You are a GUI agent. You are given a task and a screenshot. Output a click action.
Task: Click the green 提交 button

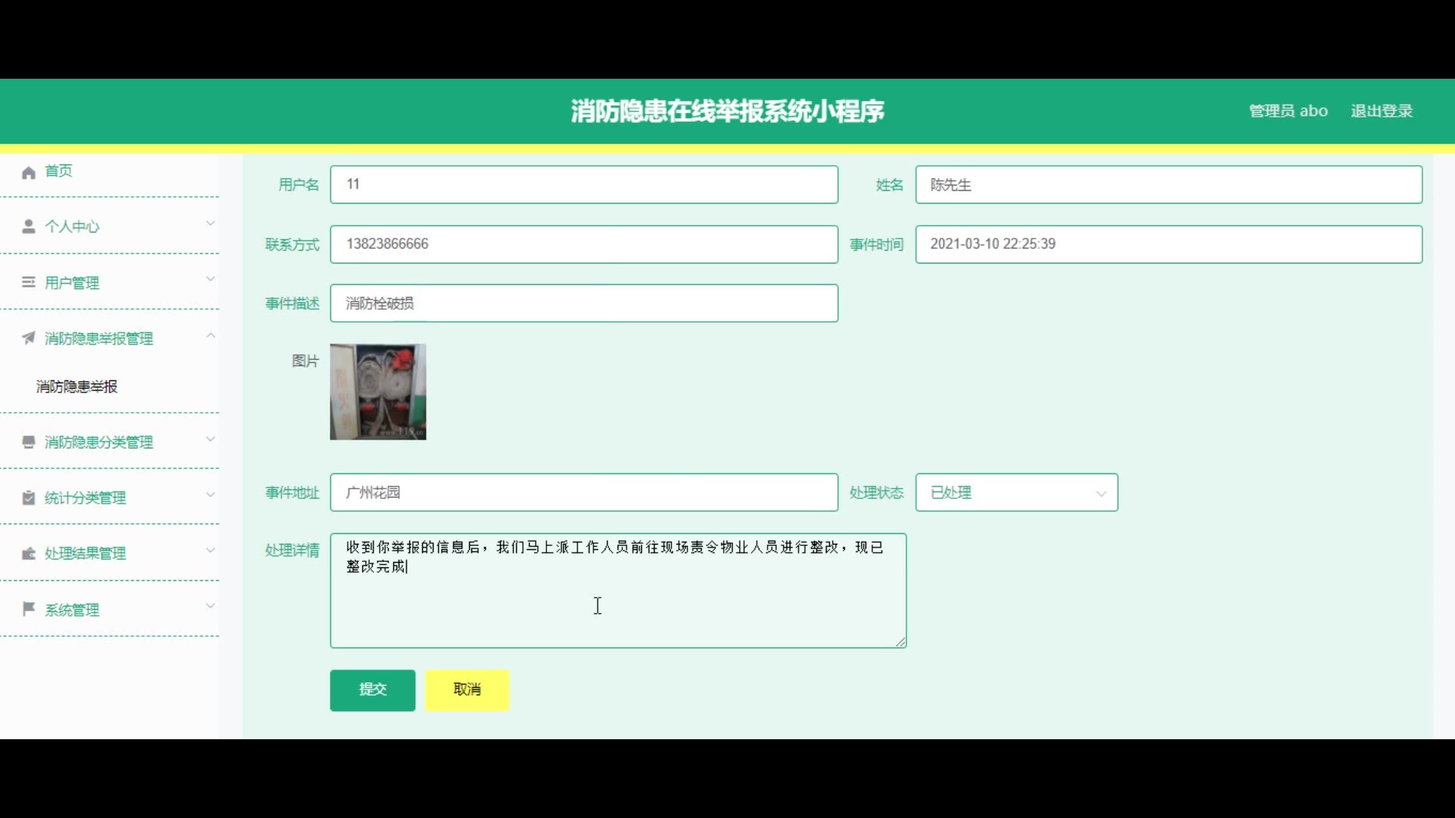click(372, 689)
